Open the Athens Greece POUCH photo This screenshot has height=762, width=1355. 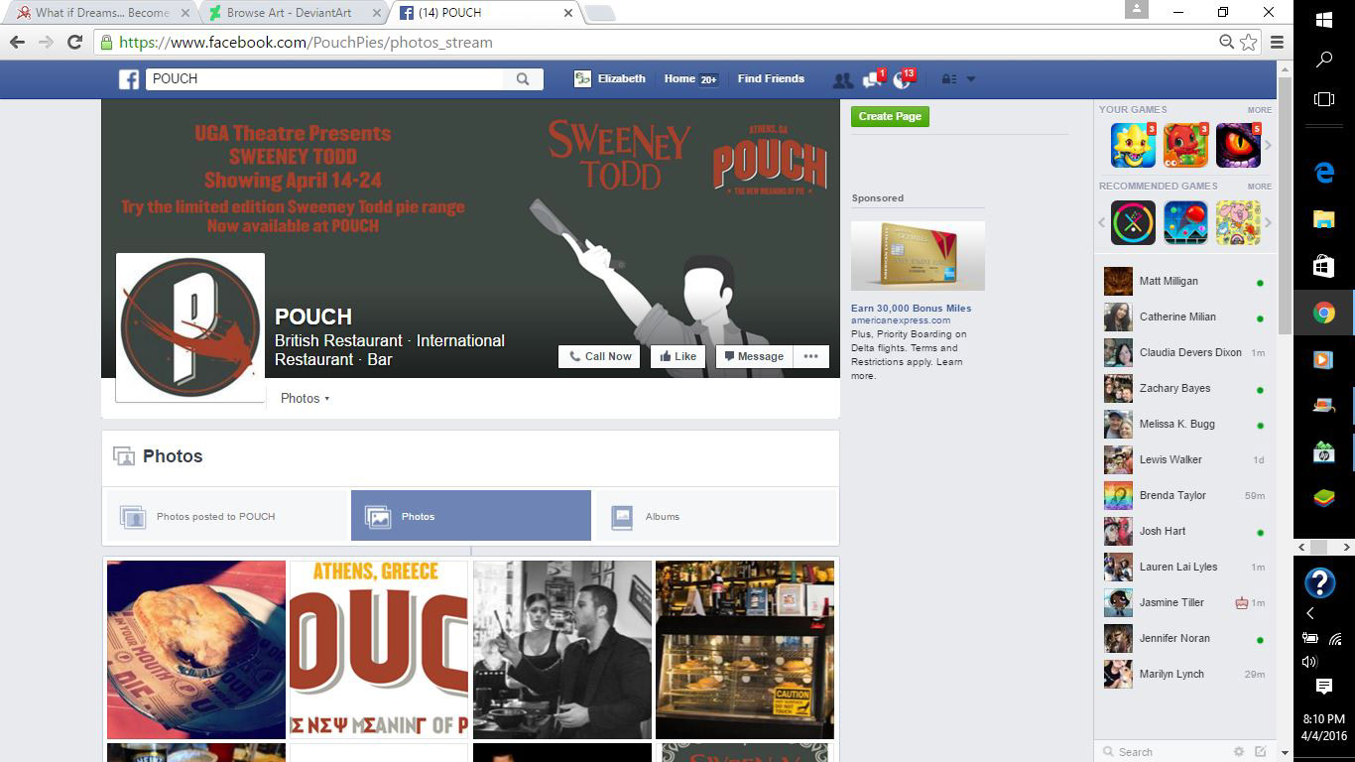pyautogui.click(x=379, y=650)
